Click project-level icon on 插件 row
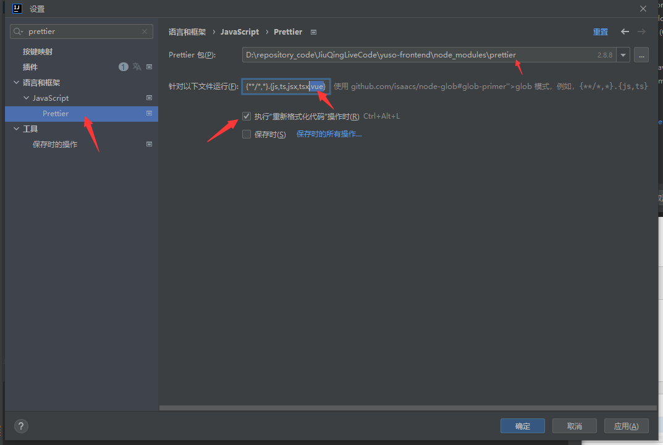Viewport: 663px width, 445px height. 150,67
